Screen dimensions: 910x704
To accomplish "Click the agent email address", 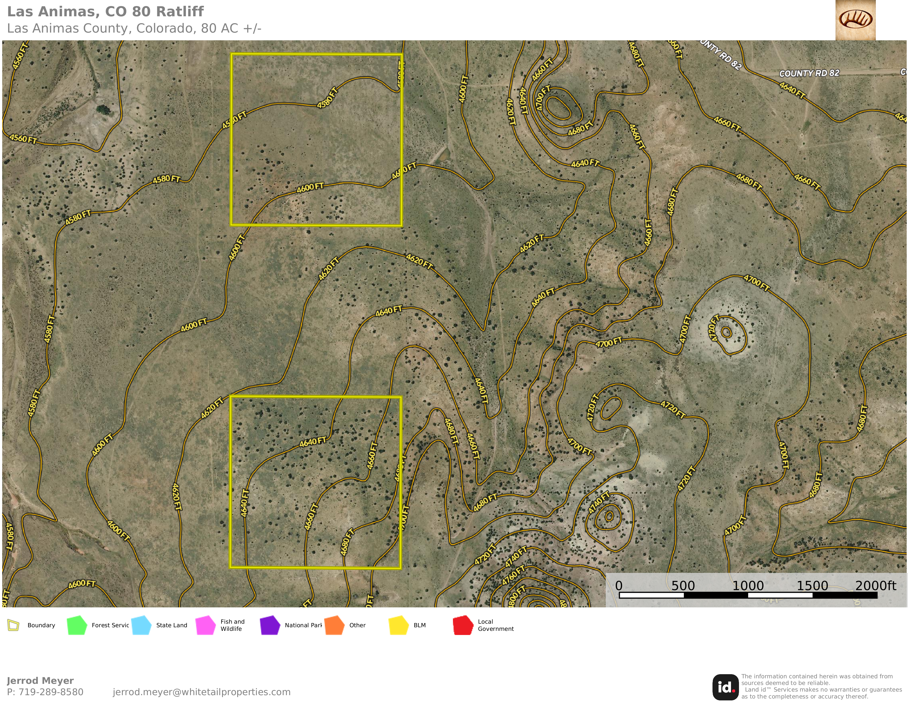I will click(201, 692).
